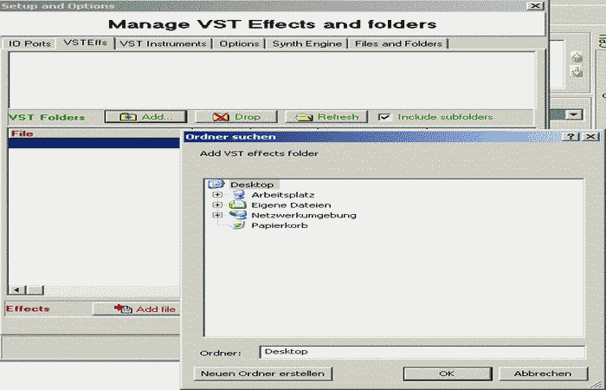Open the VST Instruments tab
Viewport: 606px width, 390px height.
click(163, 43)
